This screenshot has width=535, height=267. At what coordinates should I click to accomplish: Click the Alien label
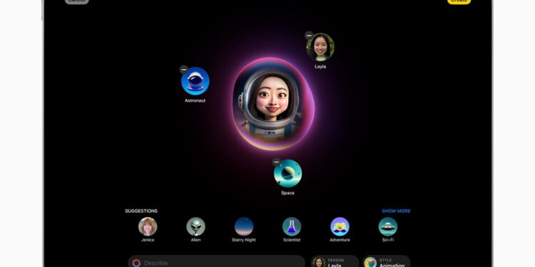196,240
